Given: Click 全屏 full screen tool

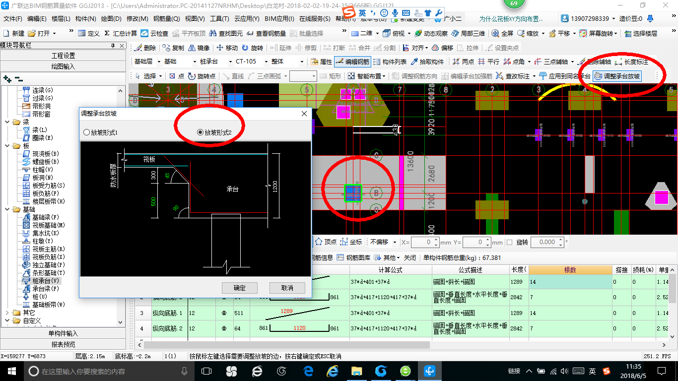Looking at the screenshot, I should pyautogui.click(x=502, y=33).
